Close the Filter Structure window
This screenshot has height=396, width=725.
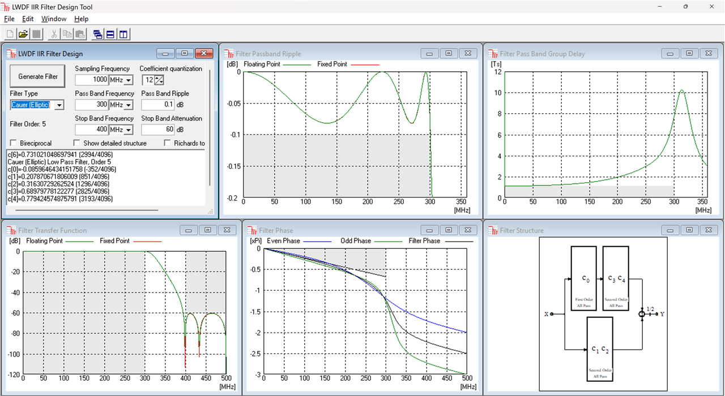click(709, 230)
